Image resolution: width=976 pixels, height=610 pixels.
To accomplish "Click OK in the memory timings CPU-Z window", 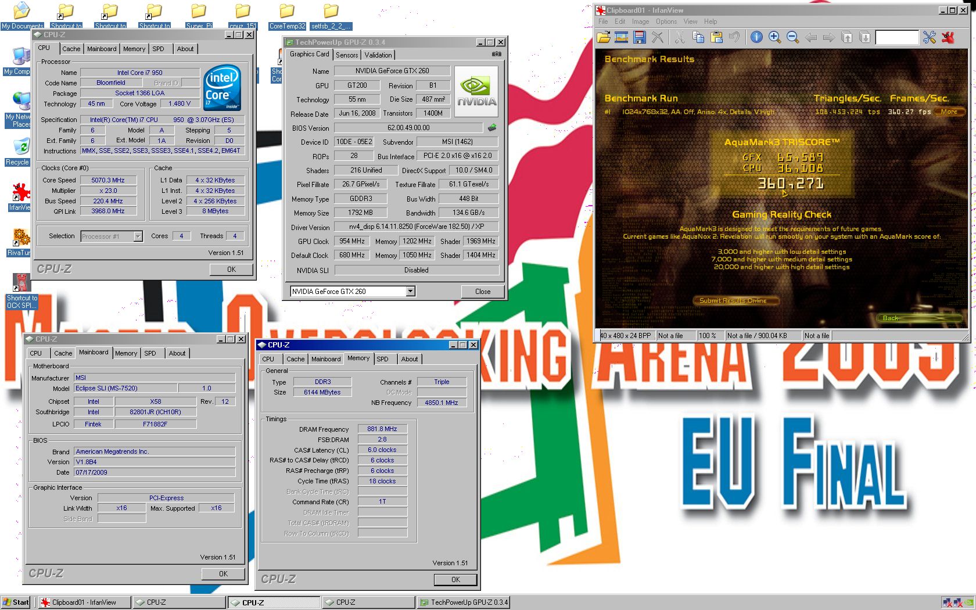I will [x=455, y=580].
